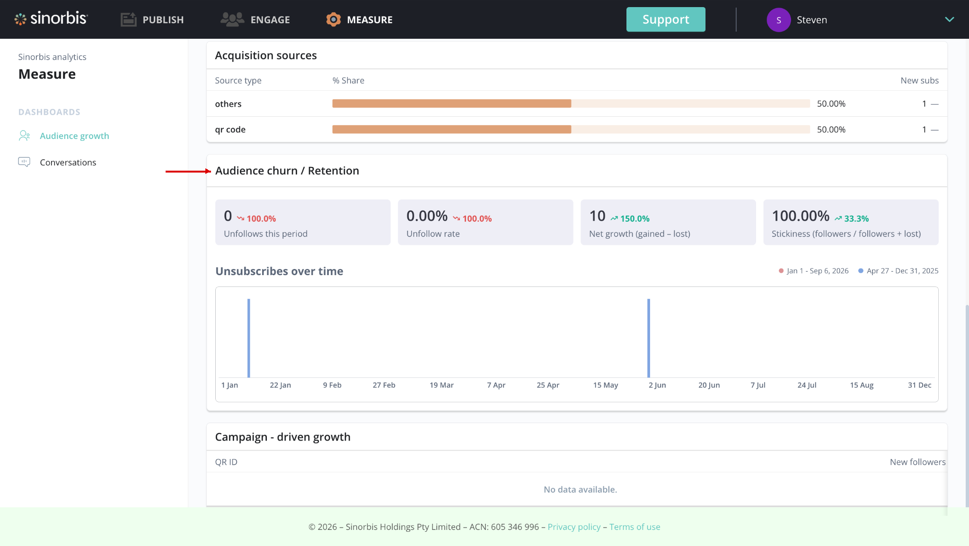Screen dimensions: 969x546
Task: Click the Campaign - driven growth heading
Action: [x=283, y=437]
